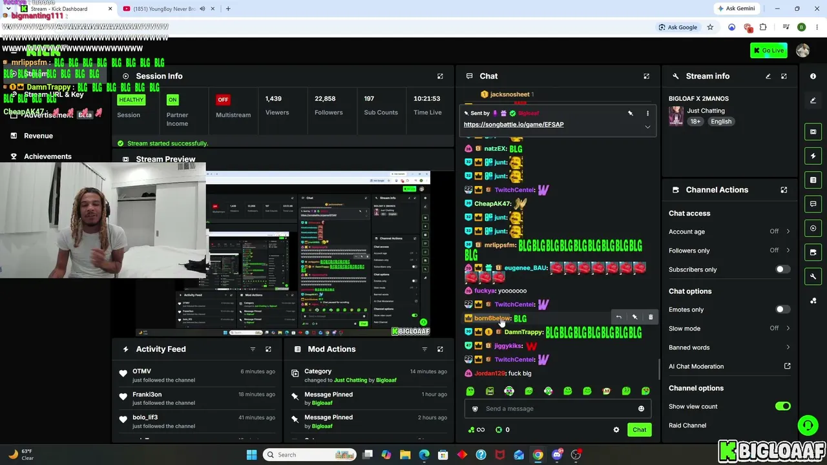Mute the YoungBoy YouTube tab audio
The width and height of the screenshot is (827, 465).
202,9
